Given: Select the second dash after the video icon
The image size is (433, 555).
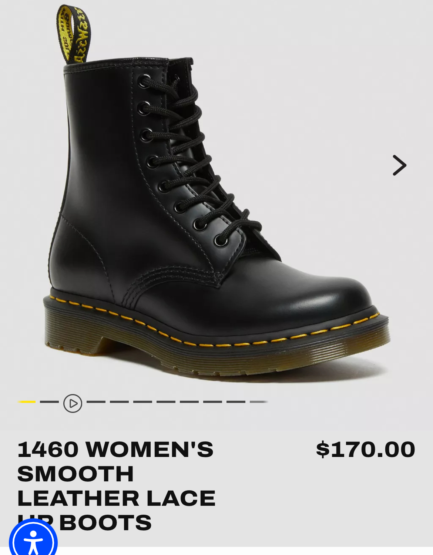Looking at the screenshot, I should click(x=119, y=401).
